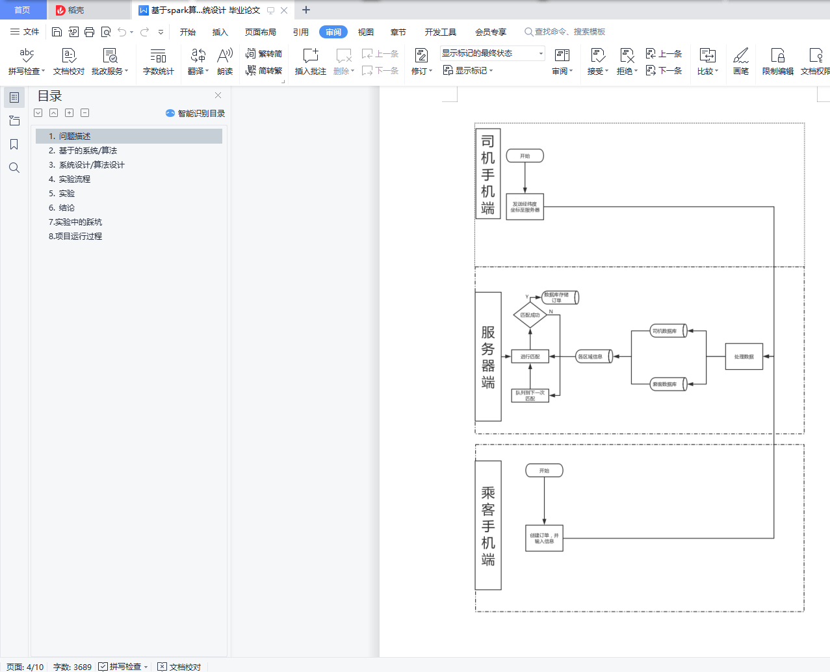Switch to the 会员专享 tab

(x=491, y=32)
